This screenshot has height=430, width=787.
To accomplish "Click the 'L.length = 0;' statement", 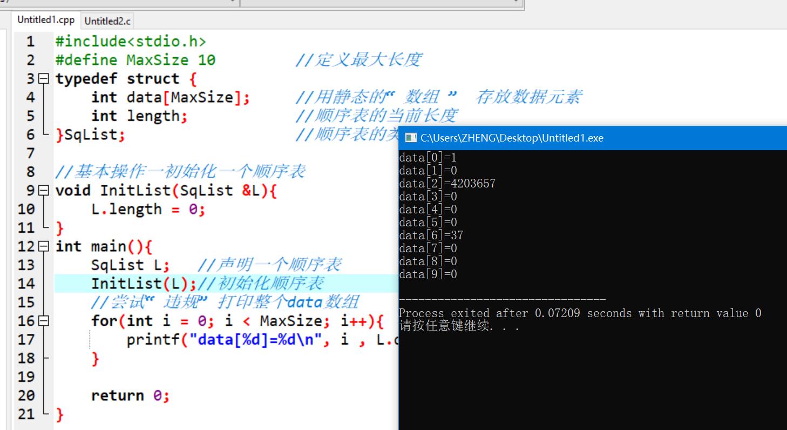I will click(x=148, y=210).
